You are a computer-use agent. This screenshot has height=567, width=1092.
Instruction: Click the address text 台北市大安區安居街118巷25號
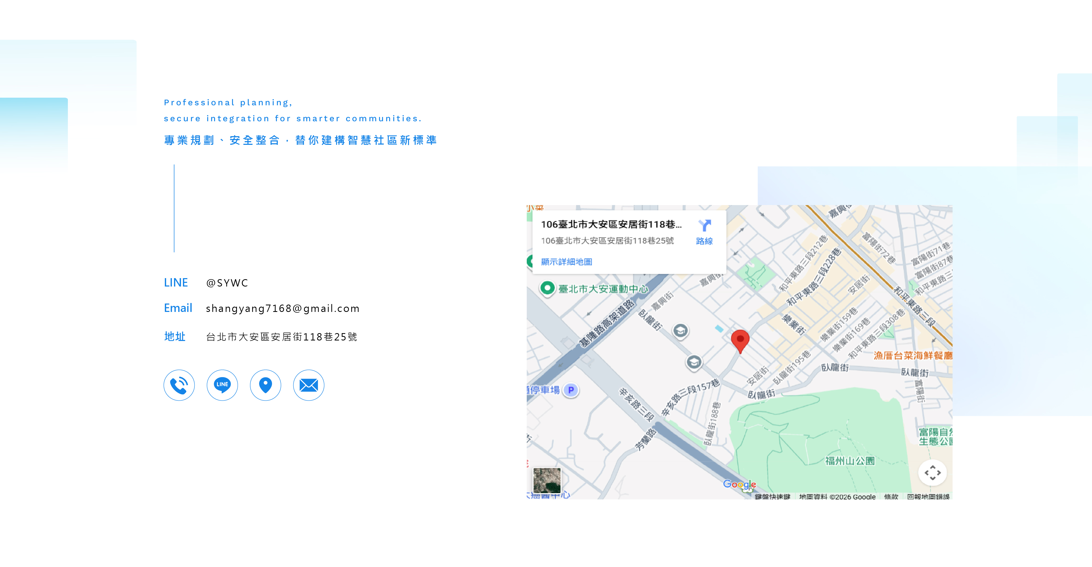[281, 337]
